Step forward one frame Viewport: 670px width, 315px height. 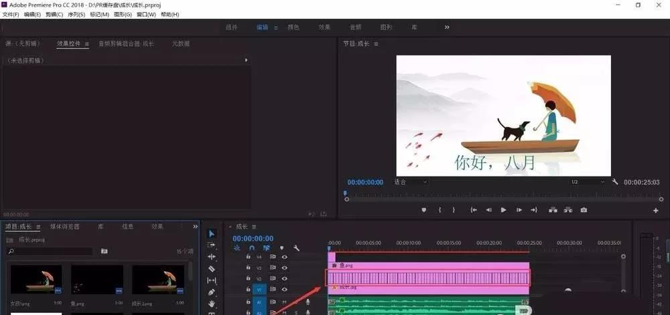(x=519, y=210)
